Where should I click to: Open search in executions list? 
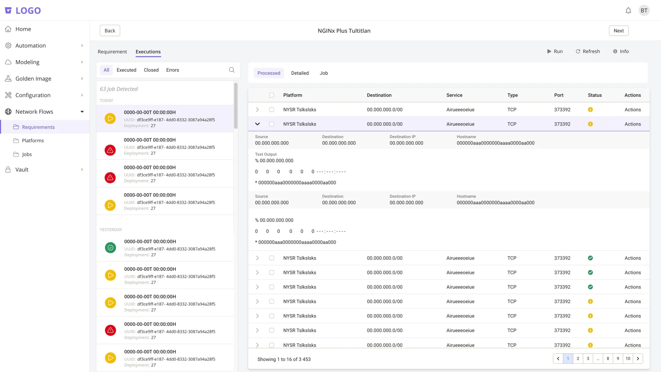232,70
